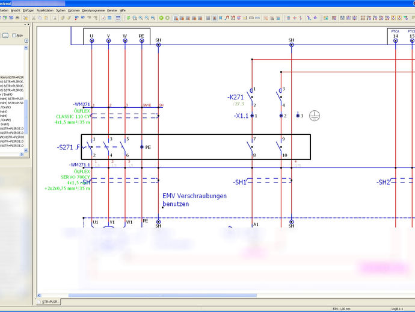
Task: Click the copy toolbar icon
Action: (40, 18)
